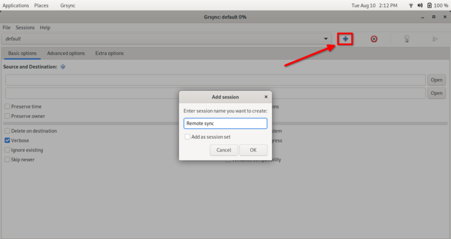Open the Places menu in top bar
451x239 pixels.
[x=41, y=5]
